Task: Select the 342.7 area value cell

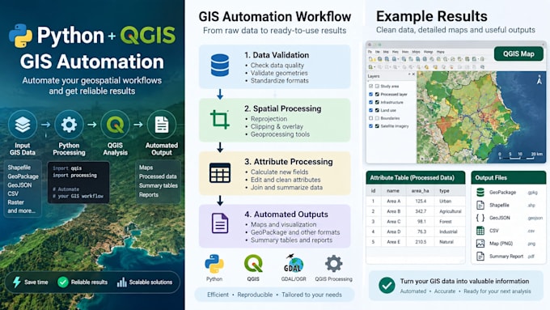Action: pyautogui.click(x=421, y=211)
